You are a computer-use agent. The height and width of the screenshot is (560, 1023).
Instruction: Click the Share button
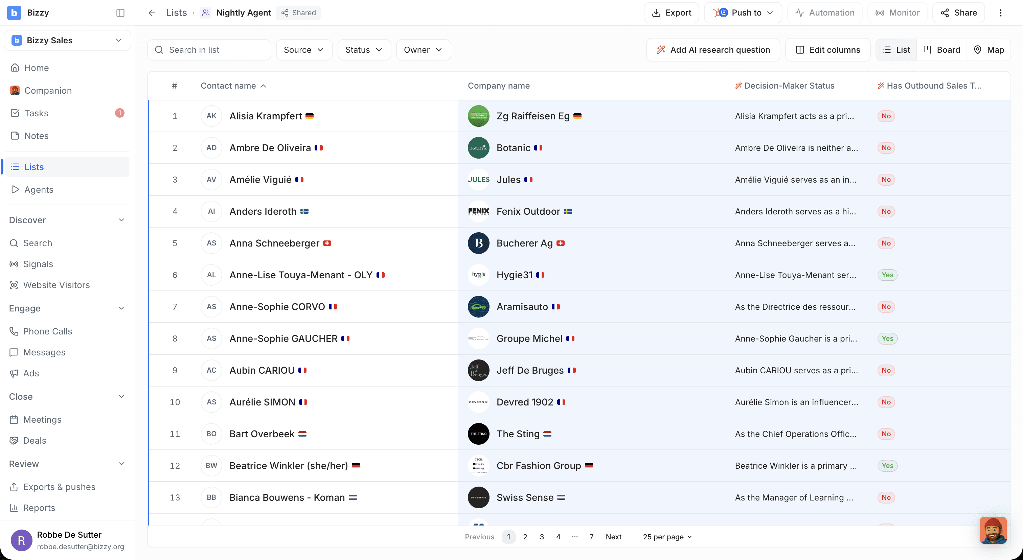coord(959,13)
